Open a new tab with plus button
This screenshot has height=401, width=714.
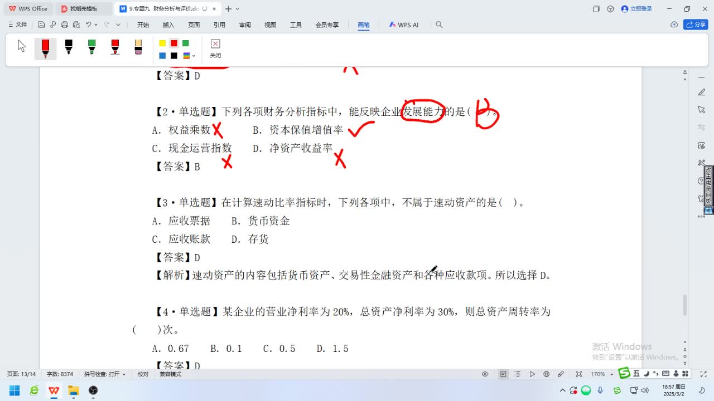(228, 9)
